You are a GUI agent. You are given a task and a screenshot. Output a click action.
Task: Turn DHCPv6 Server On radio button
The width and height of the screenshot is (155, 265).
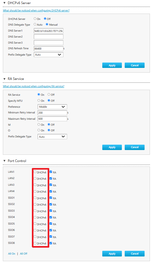35,19
